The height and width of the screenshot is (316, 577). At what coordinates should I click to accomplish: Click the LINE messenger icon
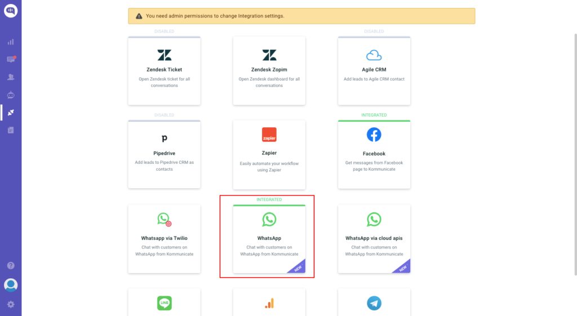pos(164,303)
